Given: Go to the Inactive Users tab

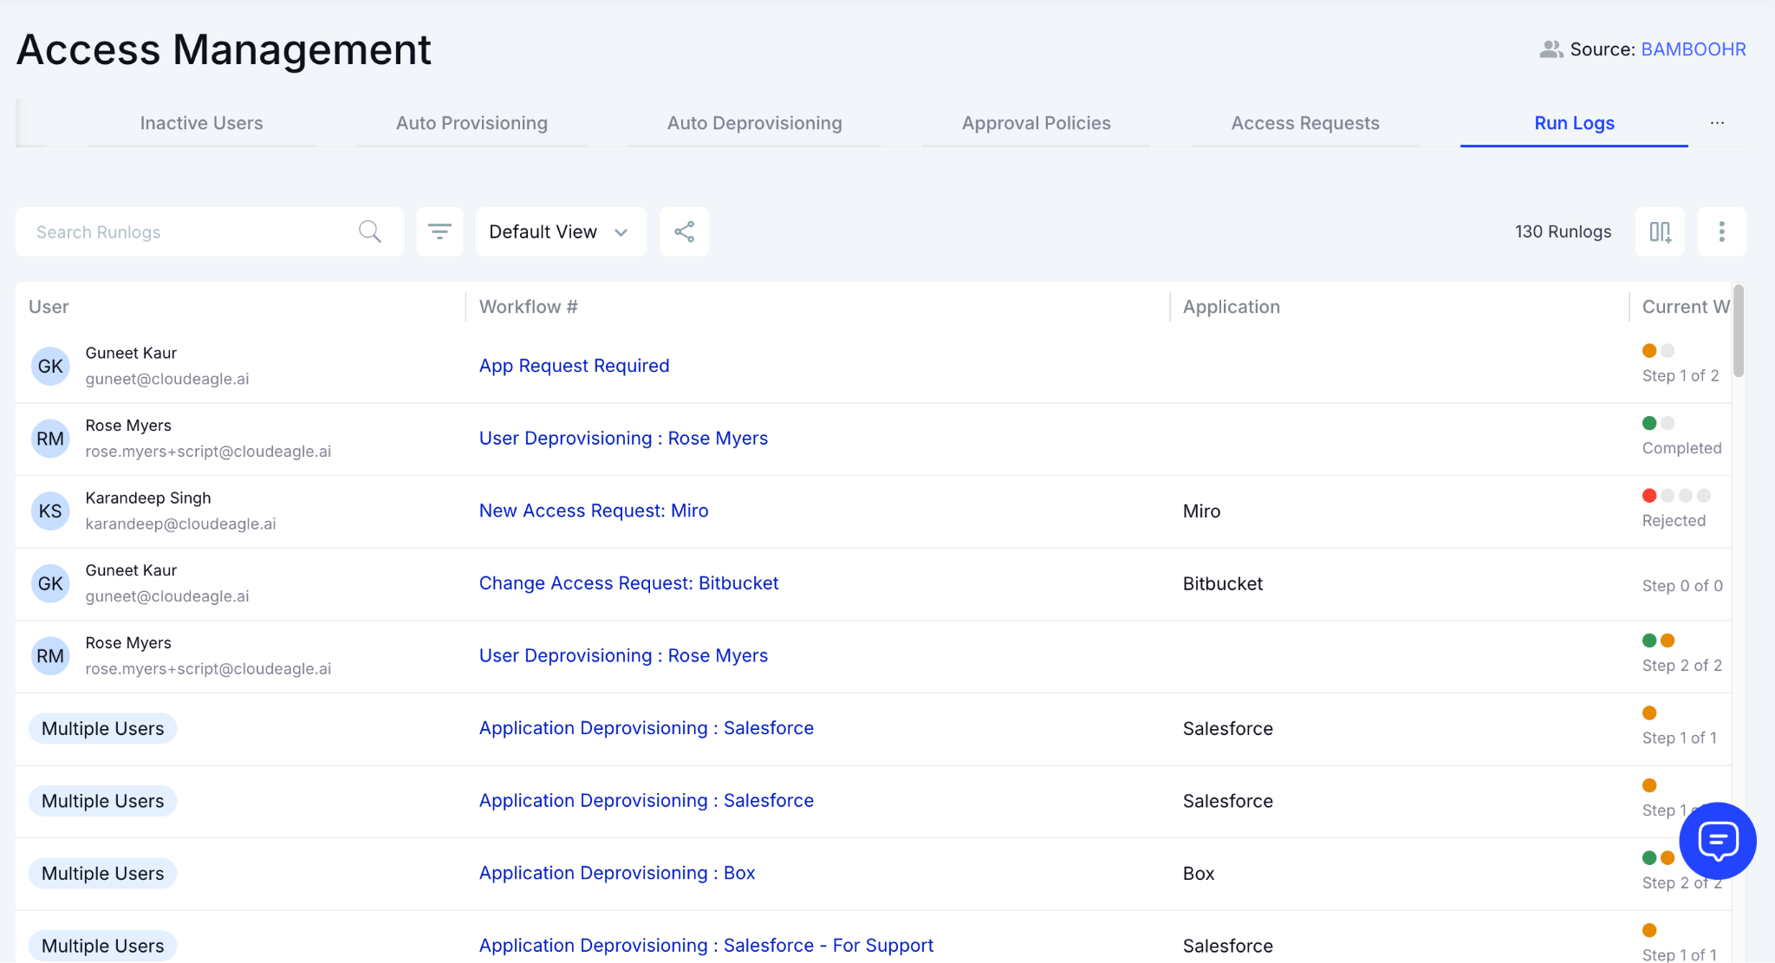Looking at the screenshot, I should pyautogui.click(x=201, y=123).
